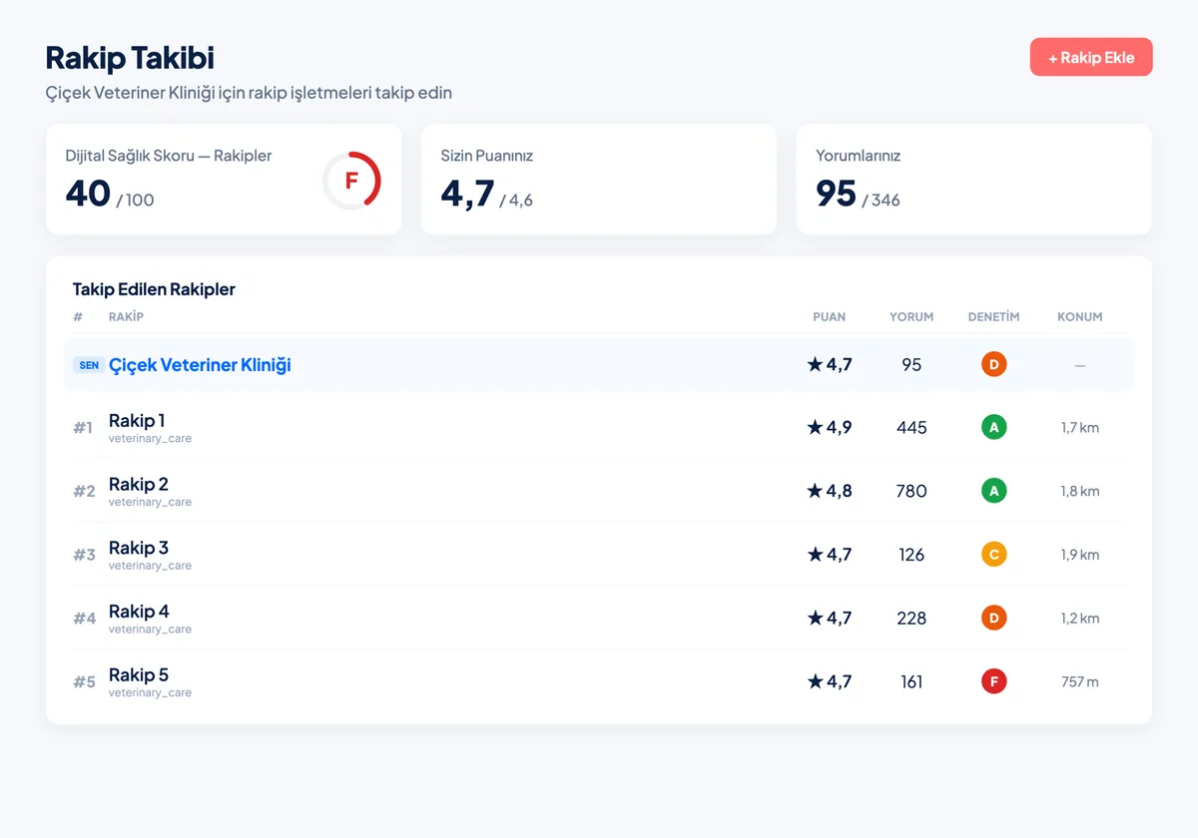Click the Takip Edilen Rakipler heading

click(x=154, y=289)
